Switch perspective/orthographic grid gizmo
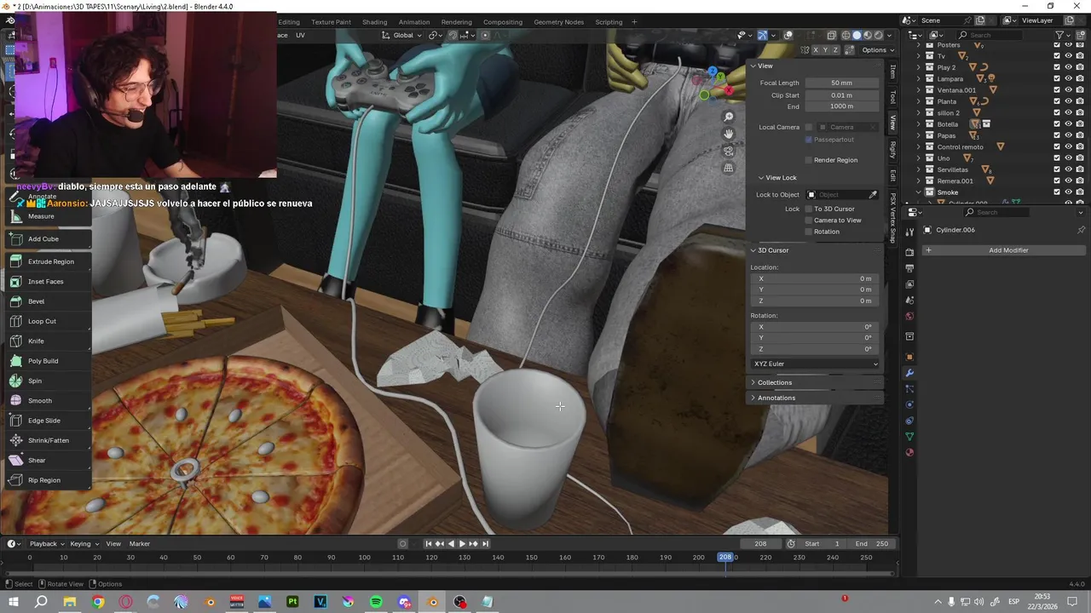 pyautogui.click(x=728, y=168)
